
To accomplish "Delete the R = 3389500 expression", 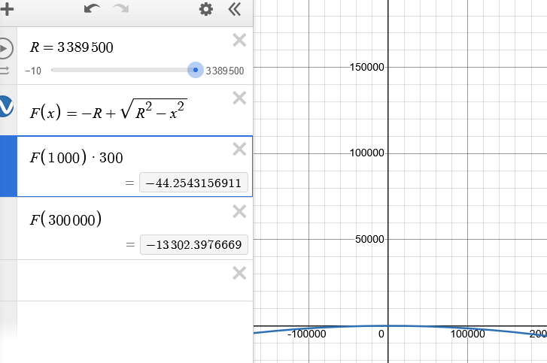I will coord(239,40).
